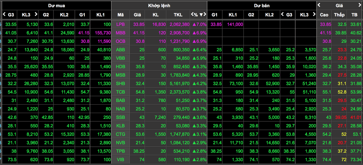
Task: Click right arrow beside KL3 in Dư mua
Action: (36, 14)
